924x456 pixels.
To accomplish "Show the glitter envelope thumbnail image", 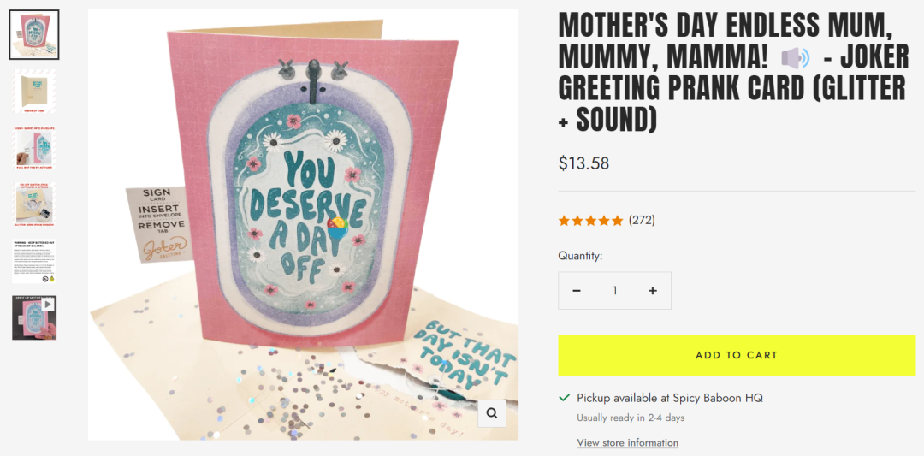I will click(x=34, y=204).
